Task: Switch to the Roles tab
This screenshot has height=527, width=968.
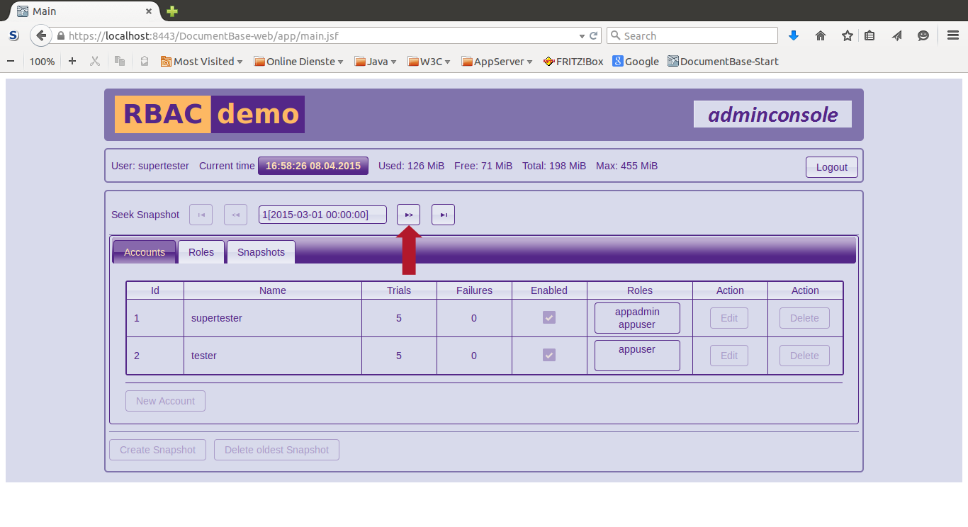Action: pyautogui.click(x=201, y=252)
